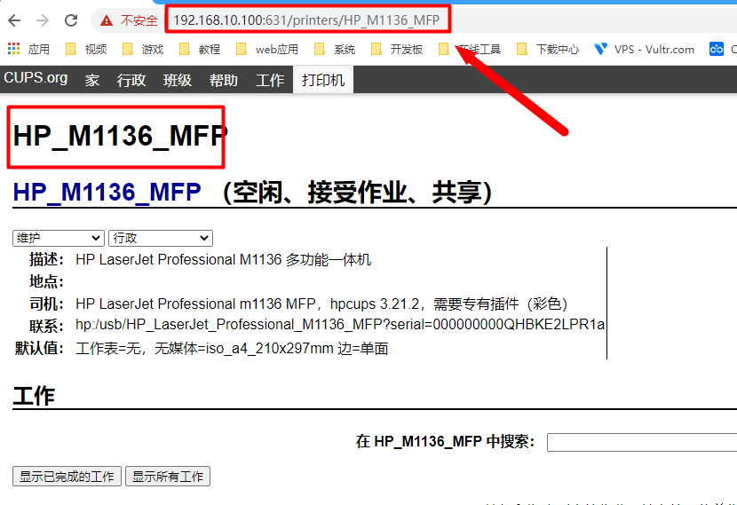Viewport: 737px width, 505px height.
Task: Go back using browser back arrow
Action: point(14,20)
